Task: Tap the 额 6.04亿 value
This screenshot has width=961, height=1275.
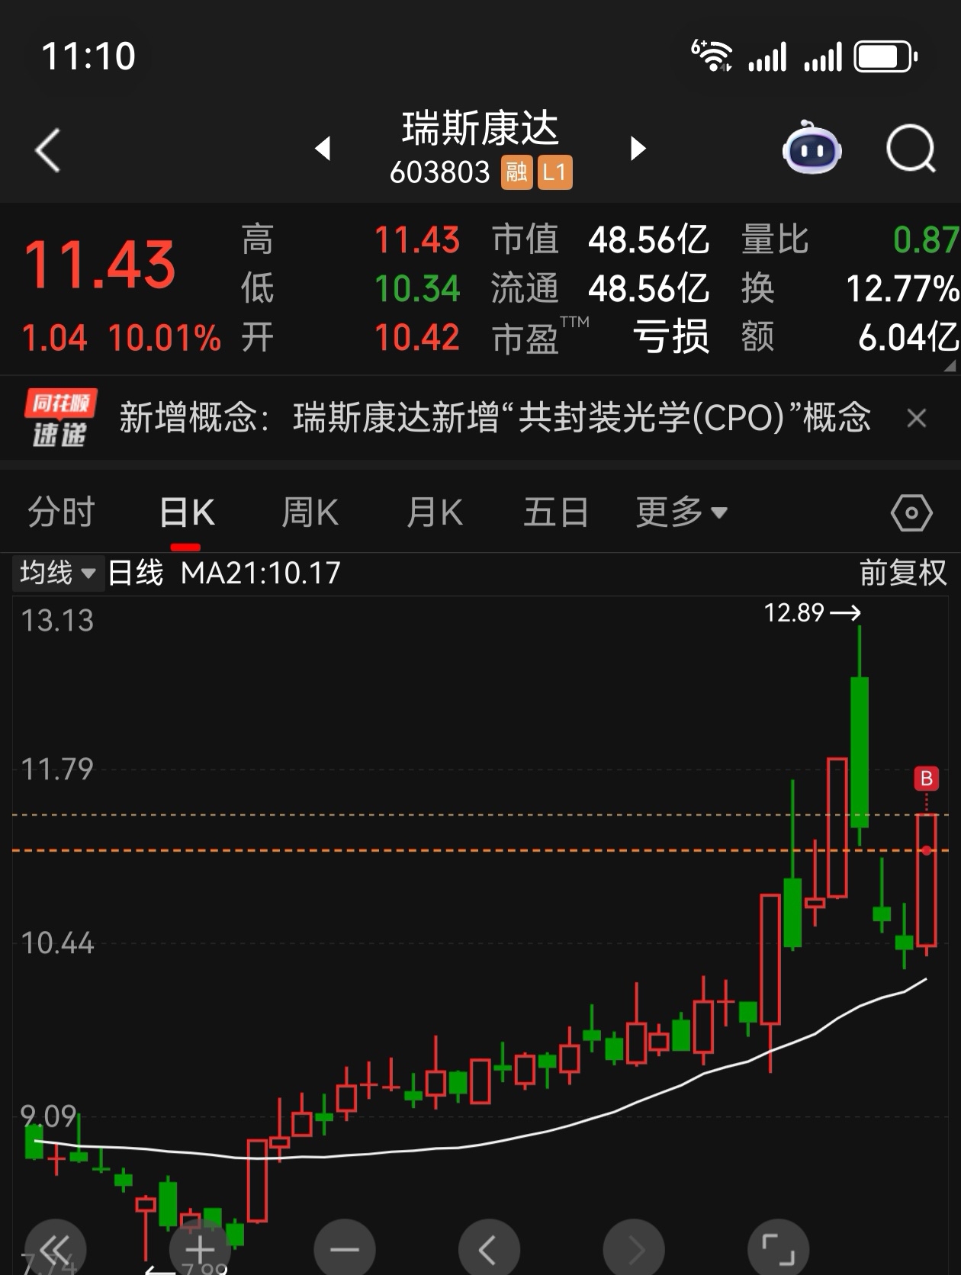Action: click(908, 338)
